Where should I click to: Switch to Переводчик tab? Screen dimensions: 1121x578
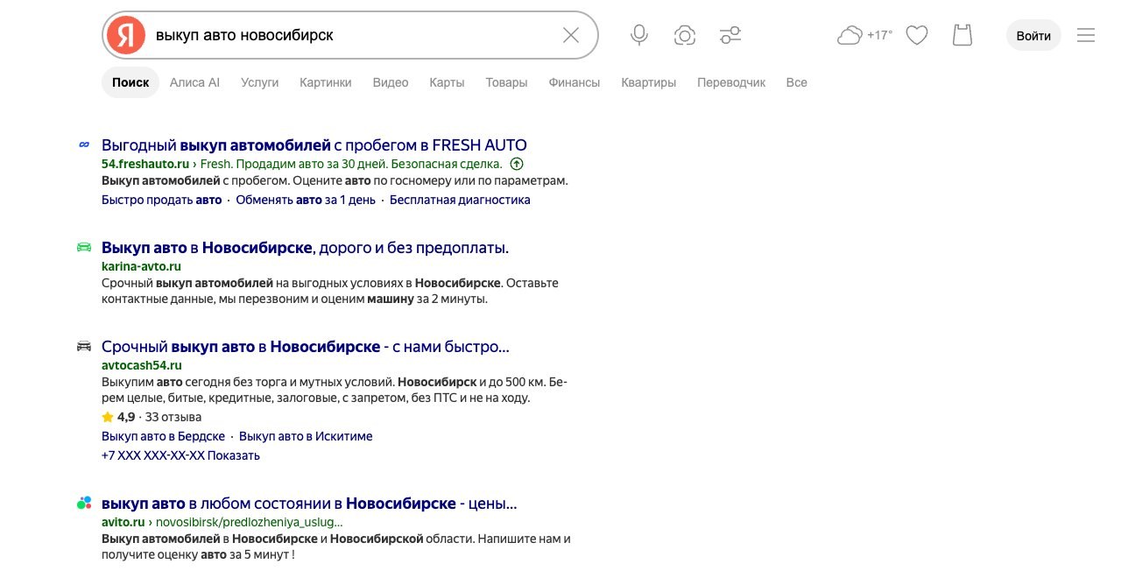click(x=731, y=82)
